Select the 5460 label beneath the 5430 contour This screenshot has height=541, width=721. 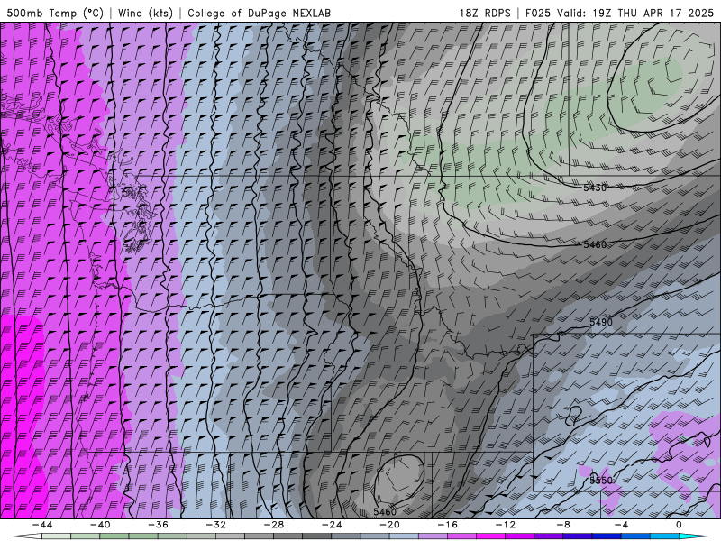tap(595, 244)
